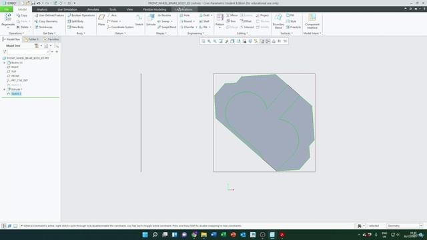
Task: Open Component Interface
Action: coord(312,21)
